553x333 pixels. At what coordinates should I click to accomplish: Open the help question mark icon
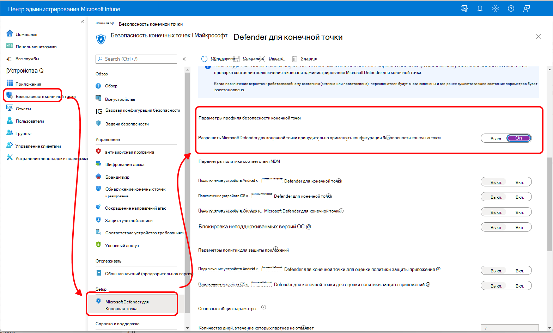511,8
